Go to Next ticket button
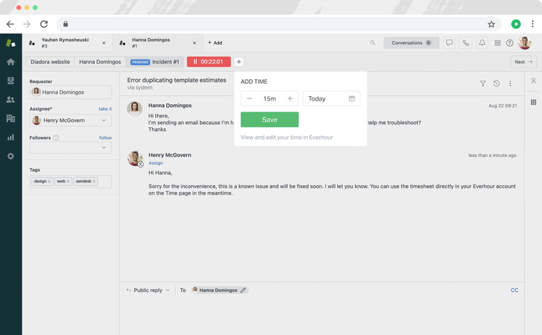 pyautogui.click(x=523, y=62)
